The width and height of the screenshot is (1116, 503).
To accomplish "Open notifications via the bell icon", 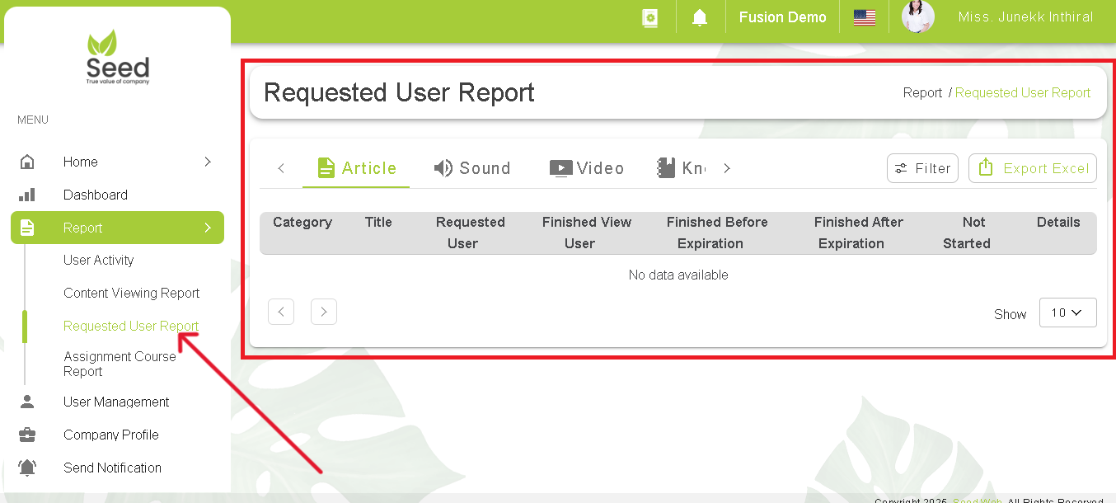I will coord(700,16).
